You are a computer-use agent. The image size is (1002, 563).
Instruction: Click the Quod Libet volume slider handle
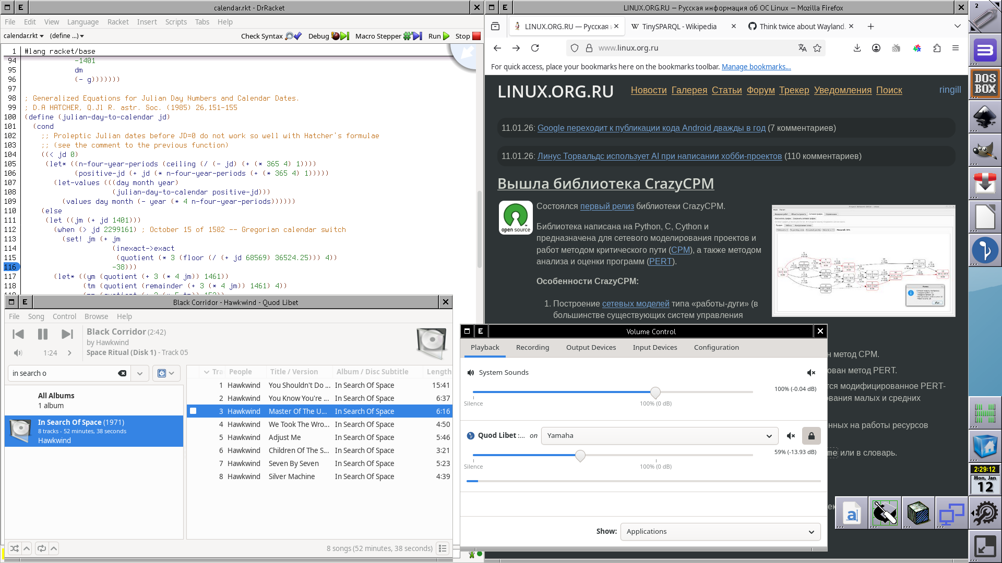(x=580, y=456)
